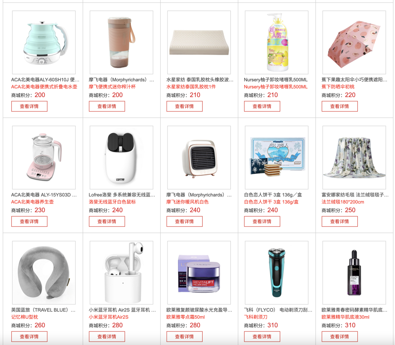Open the white lover cookies box image
This screenshot has height=345, width=395.
(x=276, y=158)
